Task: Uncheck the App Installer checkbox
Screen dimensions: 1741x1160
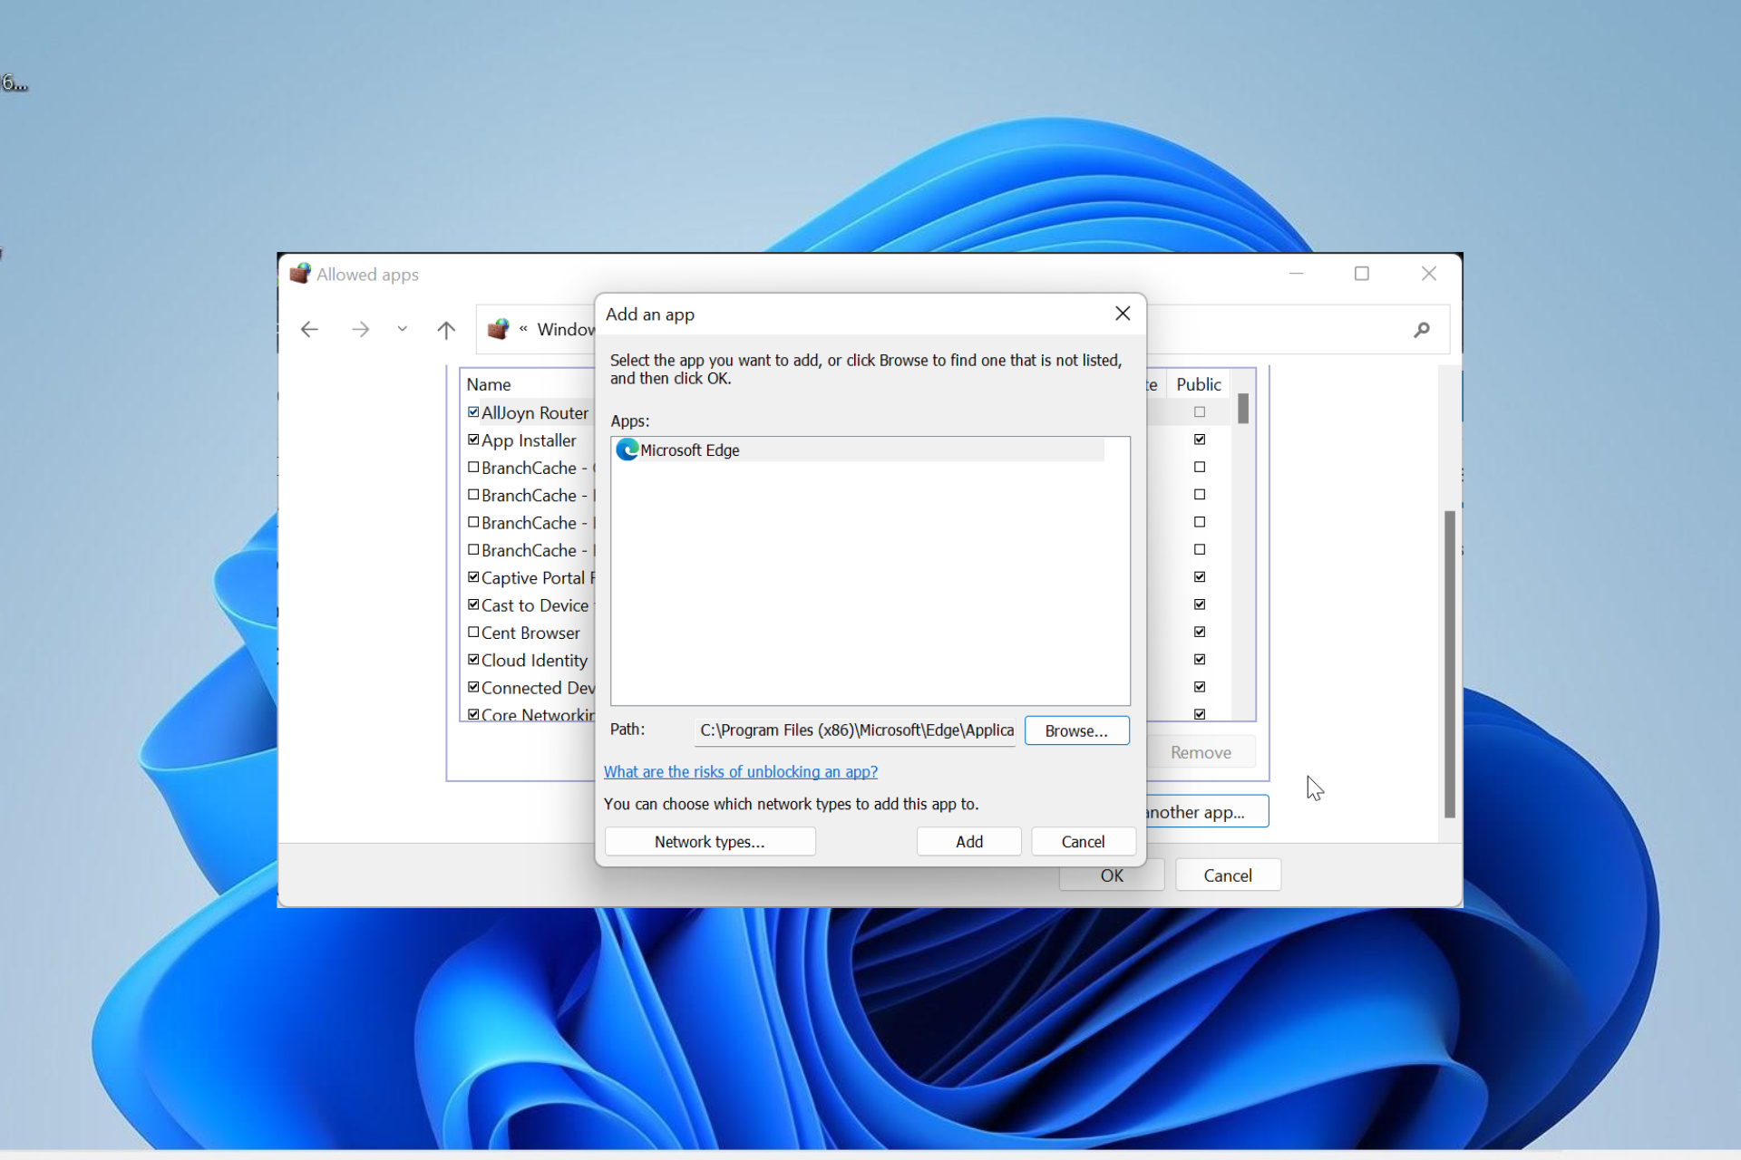Action: click(473, 440)
